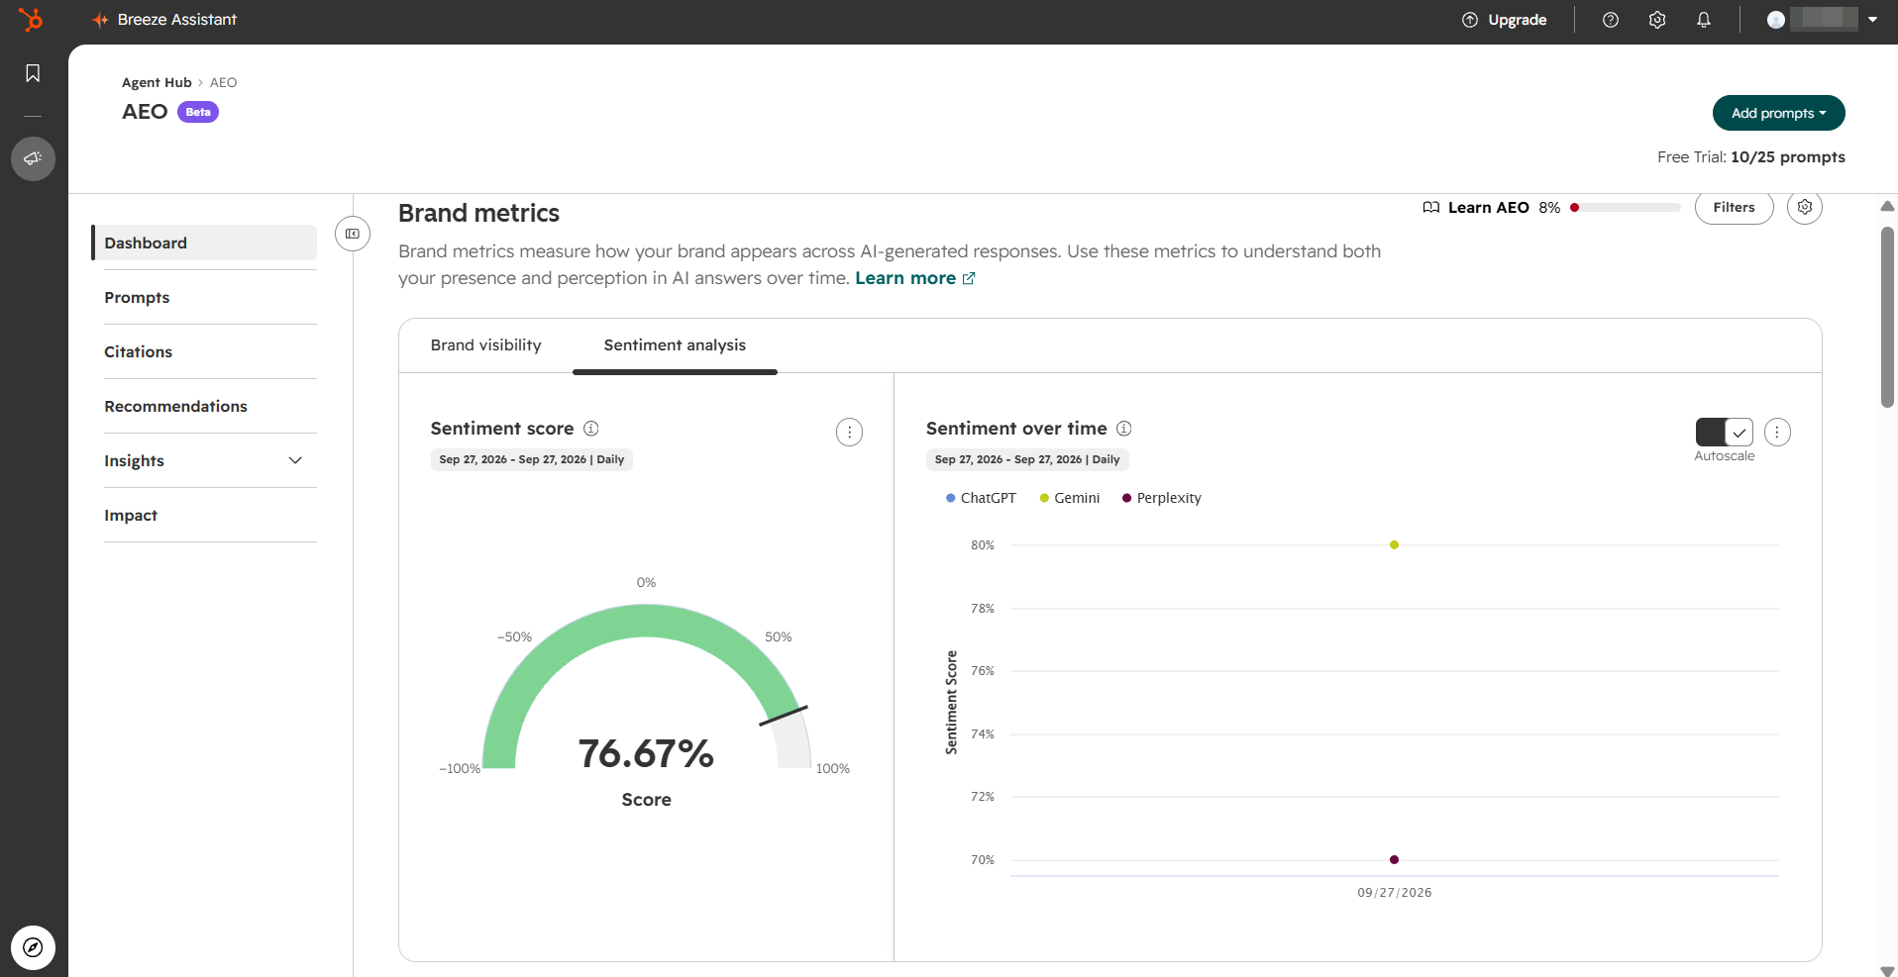Click the scrollbar up arrow
This screenshot has height=977, width=1898.
pos(1887,206)
